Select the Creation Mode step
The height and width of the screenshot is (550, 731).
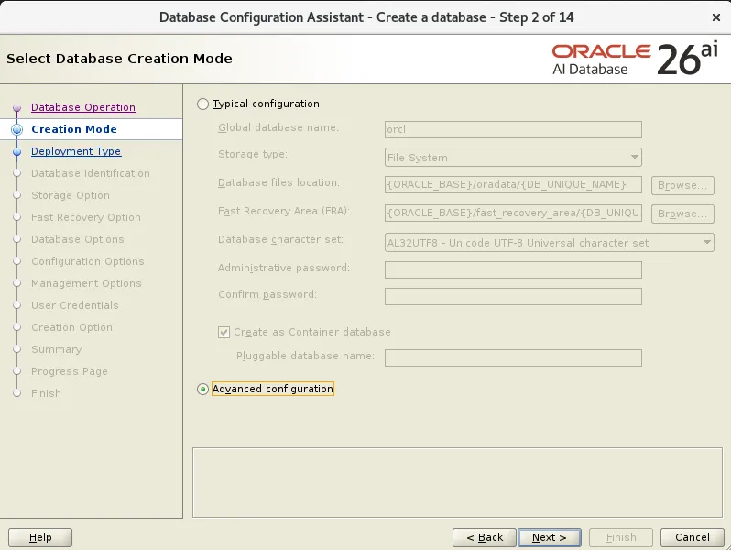coord(74,129)
